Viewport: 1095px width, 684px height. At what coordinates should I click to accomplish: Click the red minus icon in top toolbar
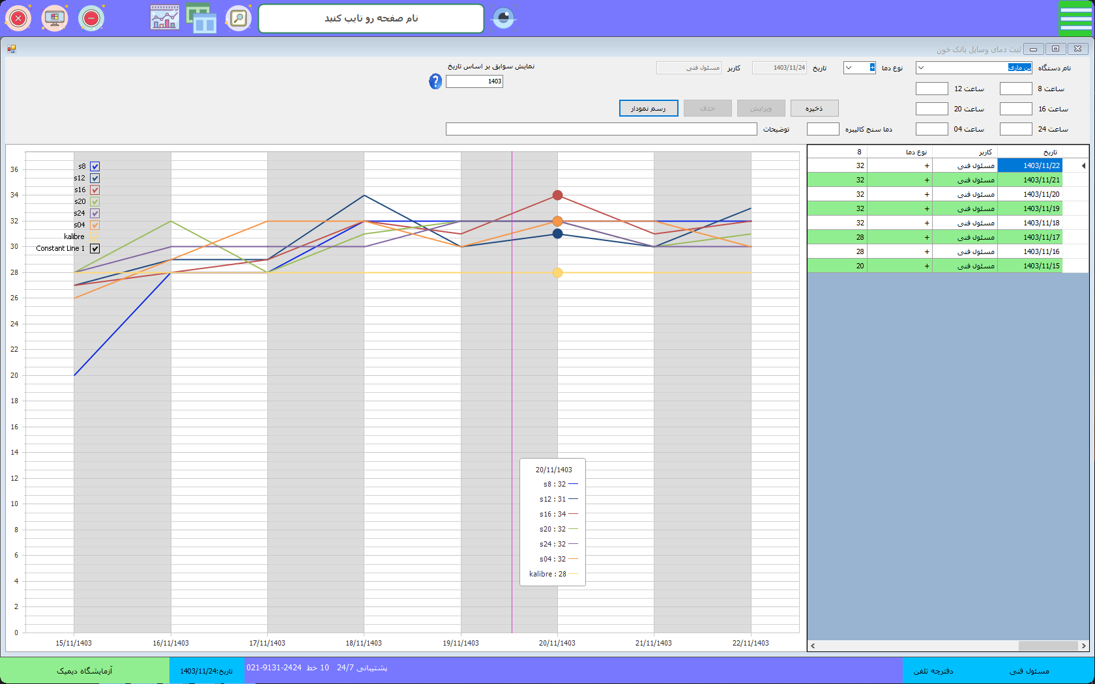click(x=91, y=18)
